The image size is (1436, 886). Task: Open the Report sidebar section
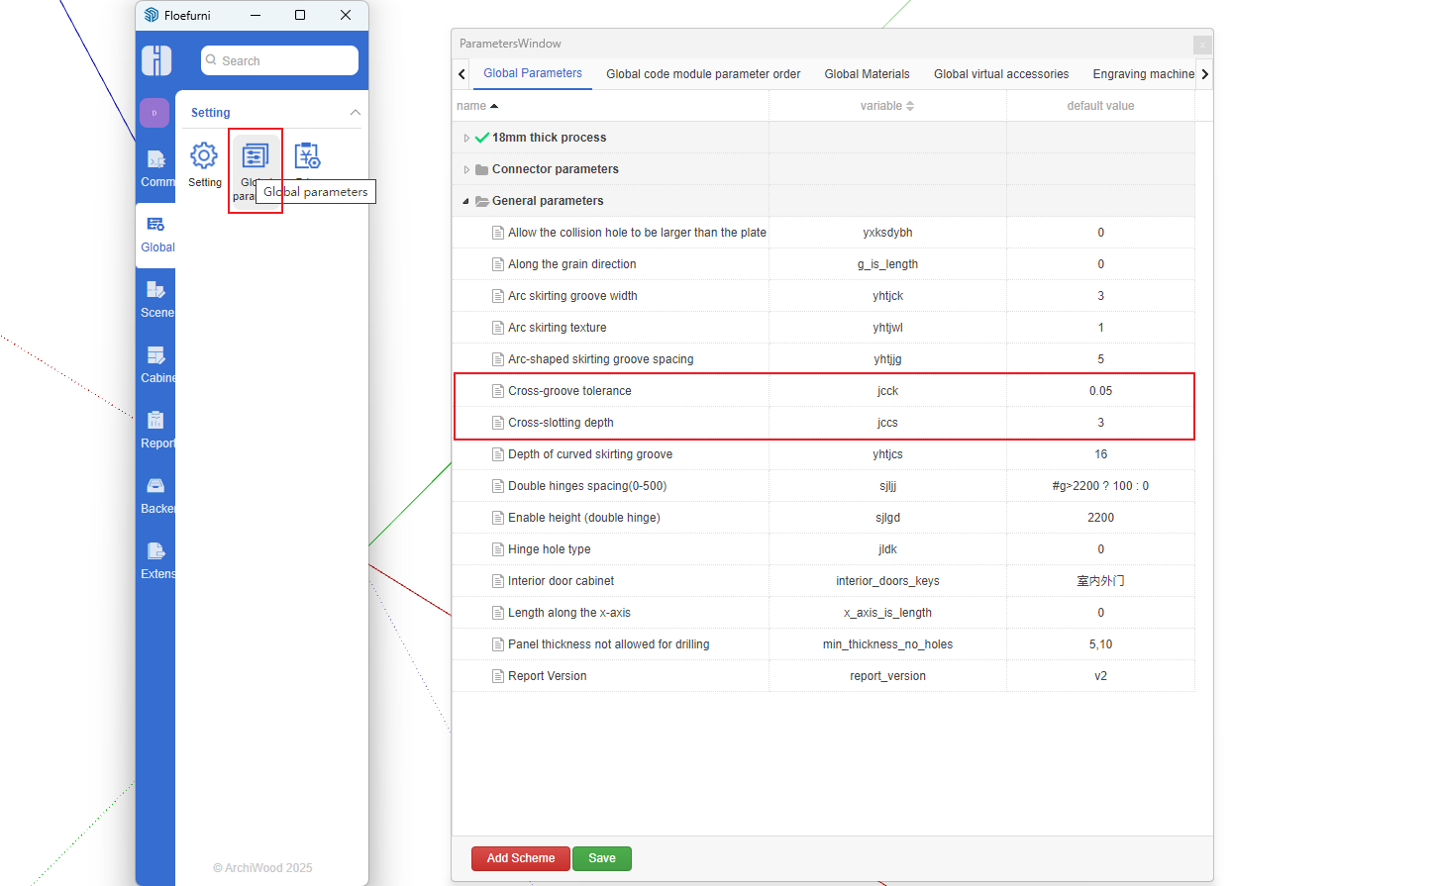point(156,429)
